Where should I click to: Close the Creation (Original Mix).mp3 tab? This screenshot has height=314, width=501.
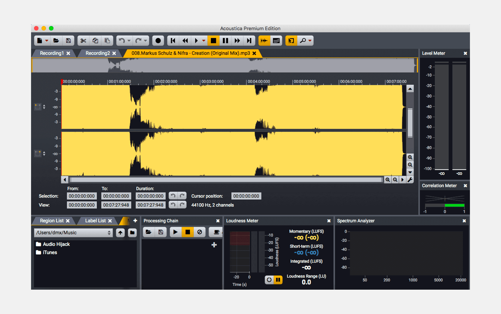click(254, 53)
